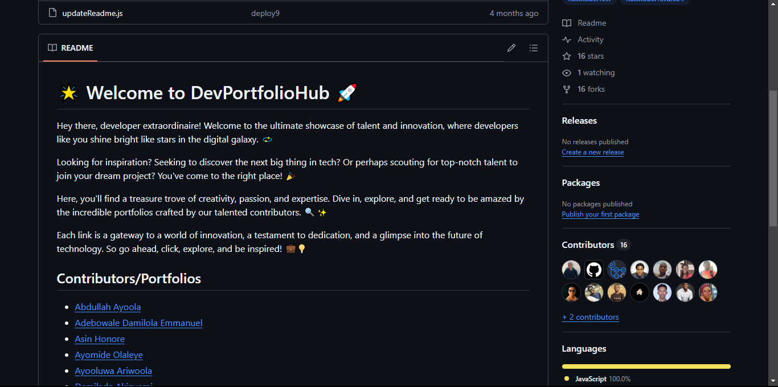Expand the + 2 contributors list
This screenshot has height=387, width=778.
[590, 317]
